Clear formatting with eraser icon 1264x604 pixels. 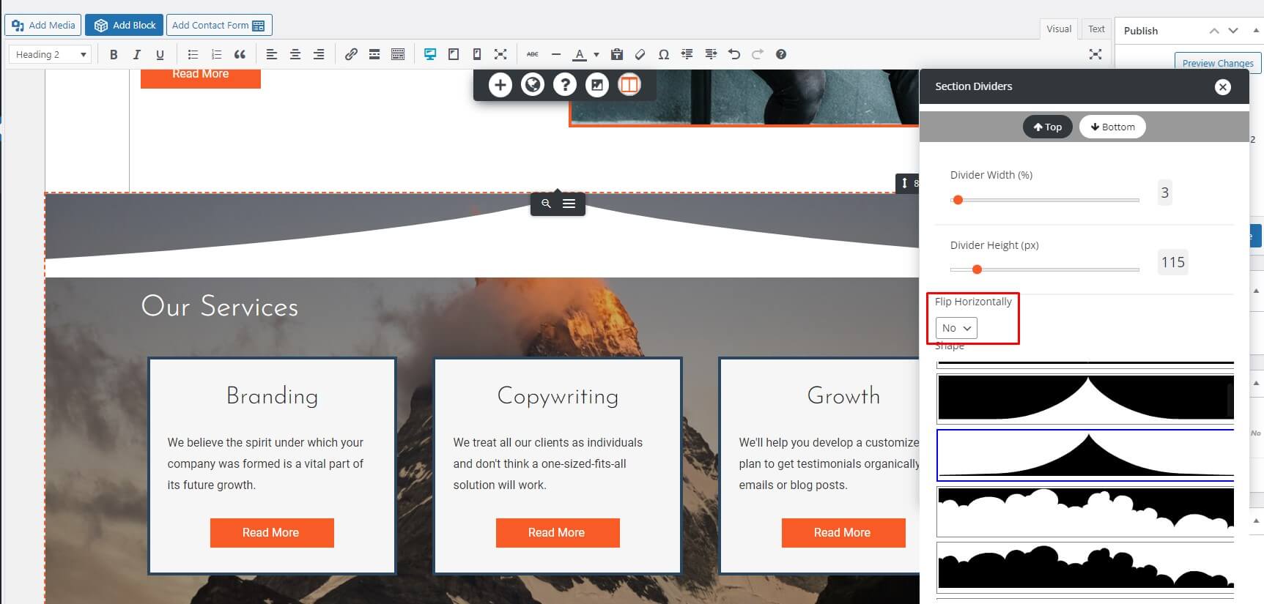coord(640,54)
